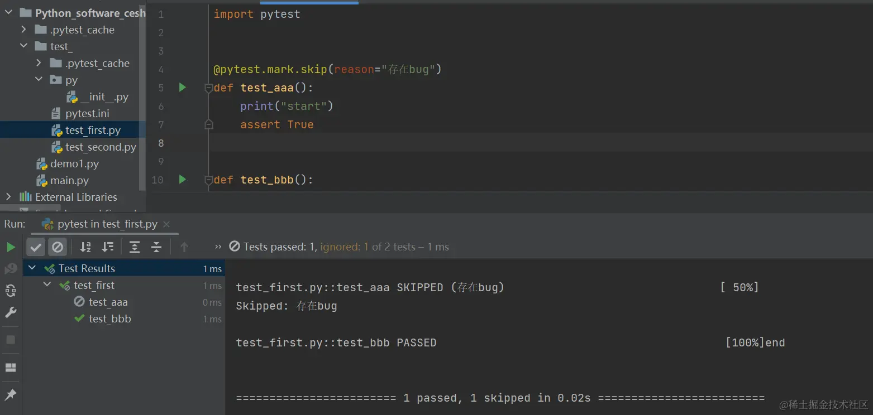Select the test_ folder label

coord(61,47)
